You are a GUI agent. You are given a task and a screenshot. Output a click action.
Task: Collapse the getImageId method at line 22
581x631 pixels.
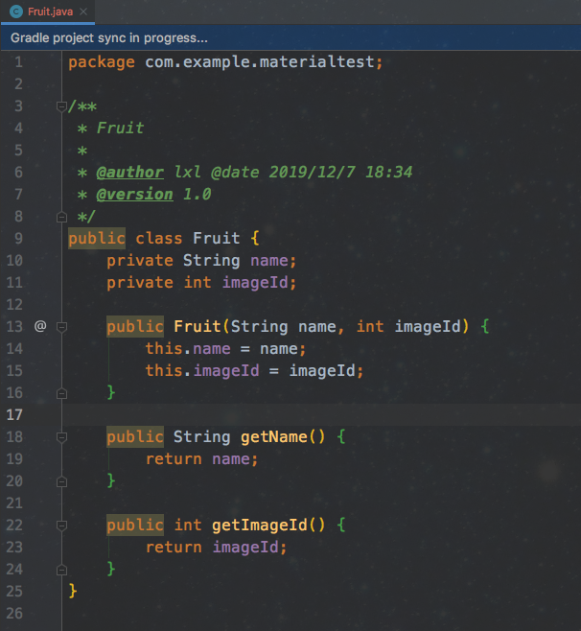tap(61, 526)
